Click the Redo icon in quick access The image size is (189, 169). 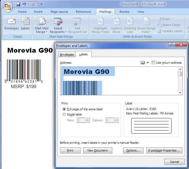[x=33, y=4]
